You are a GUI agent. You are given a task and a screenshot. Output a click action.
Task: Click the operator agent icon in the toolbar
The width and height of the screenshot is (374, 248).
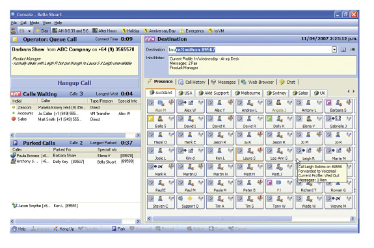click(14, 31)
